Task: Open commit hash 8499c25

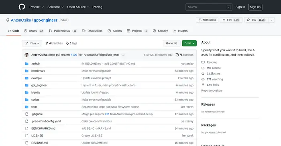Action: pyautogui.click(x=149, y=55)
